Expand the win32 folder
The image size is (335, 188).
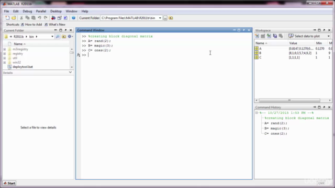pyautogui.click(x=5, y=63)
